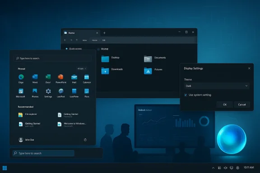
Task: Open Welcome to Windows recommended document
Action: point(72,124)
